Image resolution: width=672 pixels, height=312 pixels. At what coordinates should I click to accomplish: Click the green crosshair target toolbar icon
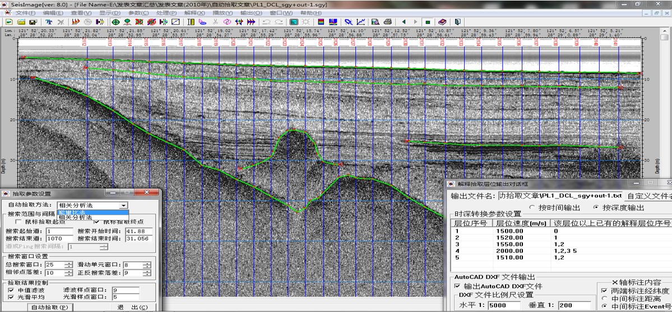point(116,22)
